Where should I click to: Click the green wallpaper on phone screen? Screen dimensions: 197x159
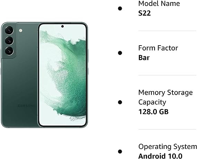coord(62,75)
